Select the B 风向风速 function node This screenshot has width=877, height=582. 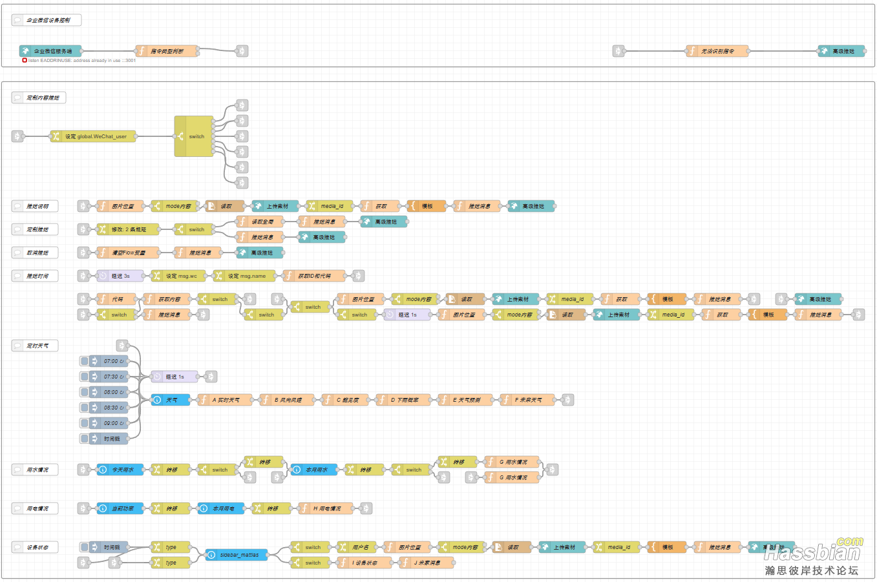coord(287,400)
